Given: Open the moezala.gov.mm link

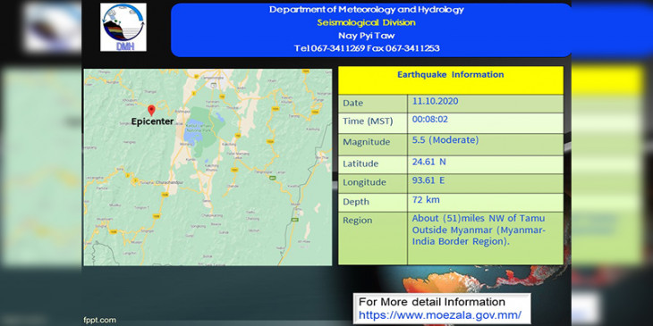Looking at the screenshot, I should tap(440, 314).
